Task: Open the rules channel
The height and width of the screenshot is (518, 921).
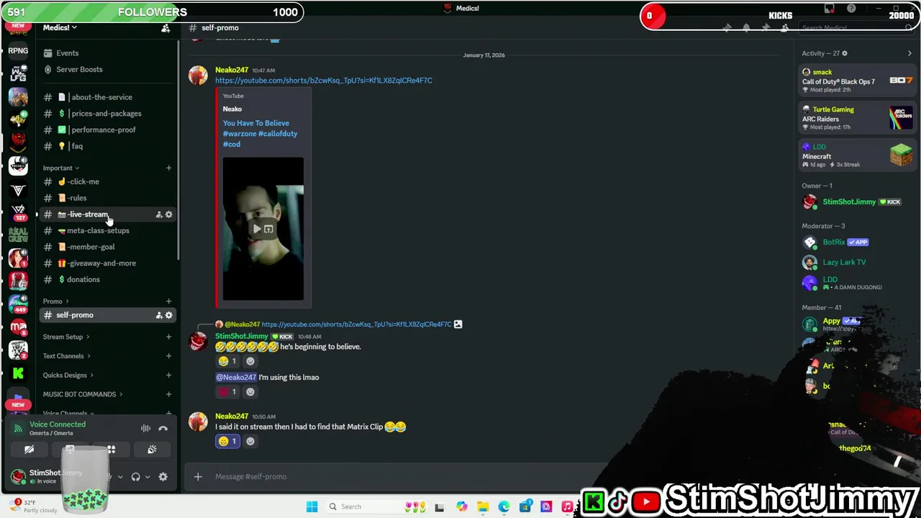Action: pos(108,198)
